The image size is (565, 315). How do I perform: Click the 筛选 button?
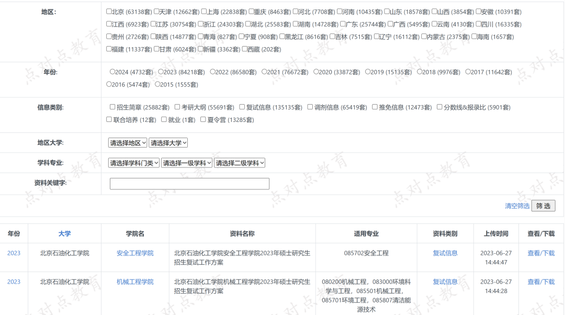point(544,206)
